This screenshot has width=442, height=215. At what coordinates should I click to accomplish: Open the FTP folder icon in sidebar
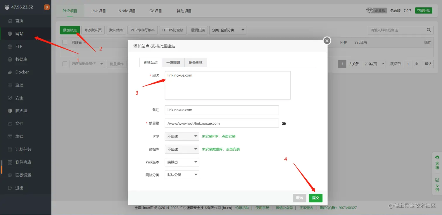10,47
